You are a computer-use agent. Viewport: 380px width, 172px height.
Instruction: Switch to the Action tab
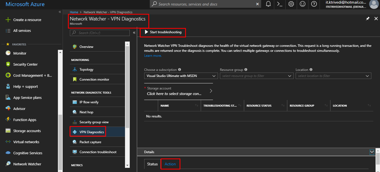point(170,164)
